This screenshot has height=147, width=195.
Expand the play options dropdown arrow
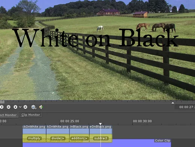20,107
